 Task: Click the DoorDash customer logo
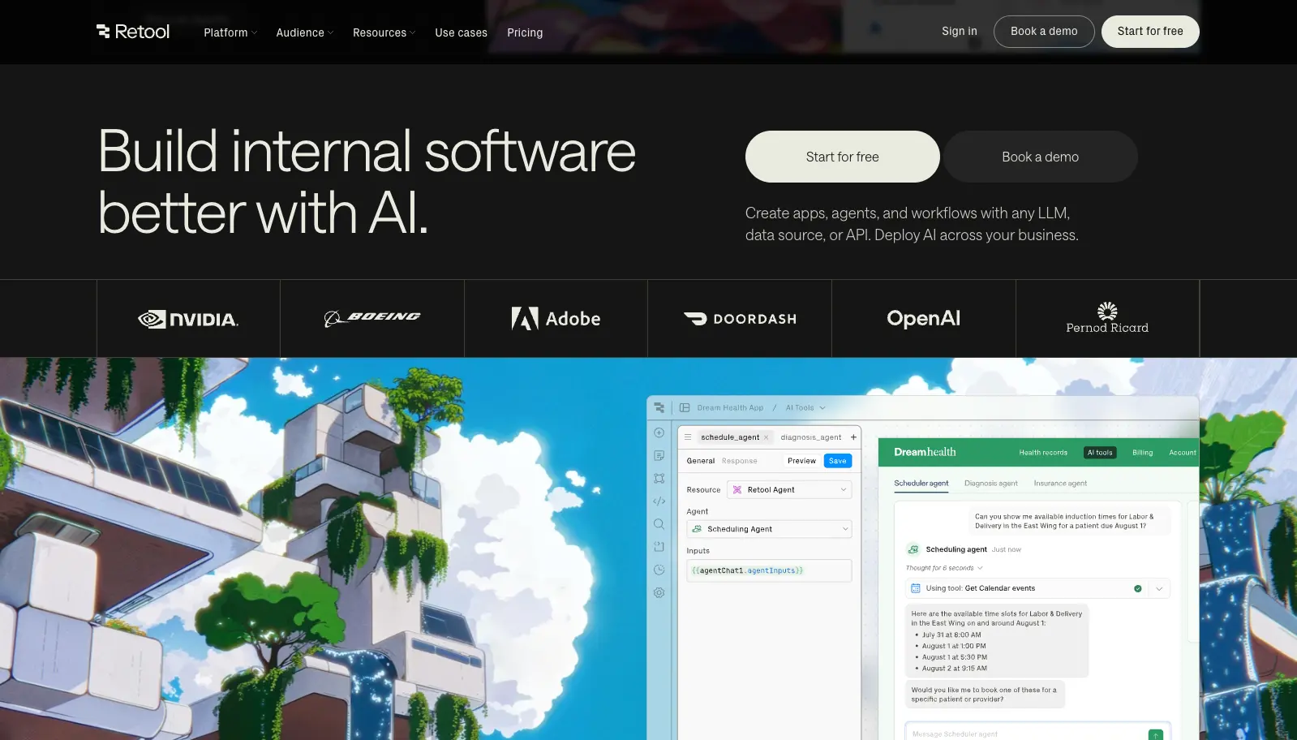point(740,319)
